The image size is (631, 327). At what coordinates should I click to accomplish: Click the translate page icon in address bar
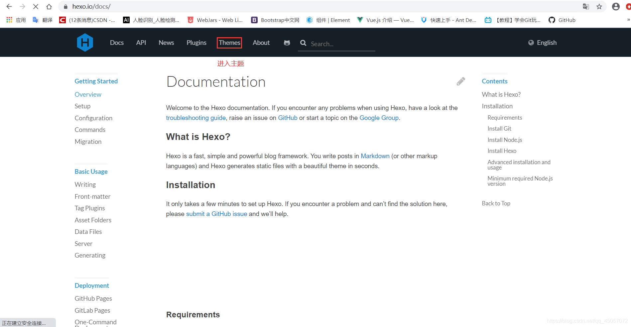coord(586,7)
